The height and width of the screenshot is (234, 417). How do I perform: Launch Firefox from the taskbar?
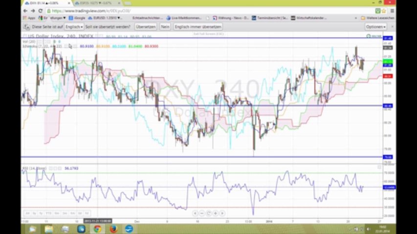coord(112,229)
